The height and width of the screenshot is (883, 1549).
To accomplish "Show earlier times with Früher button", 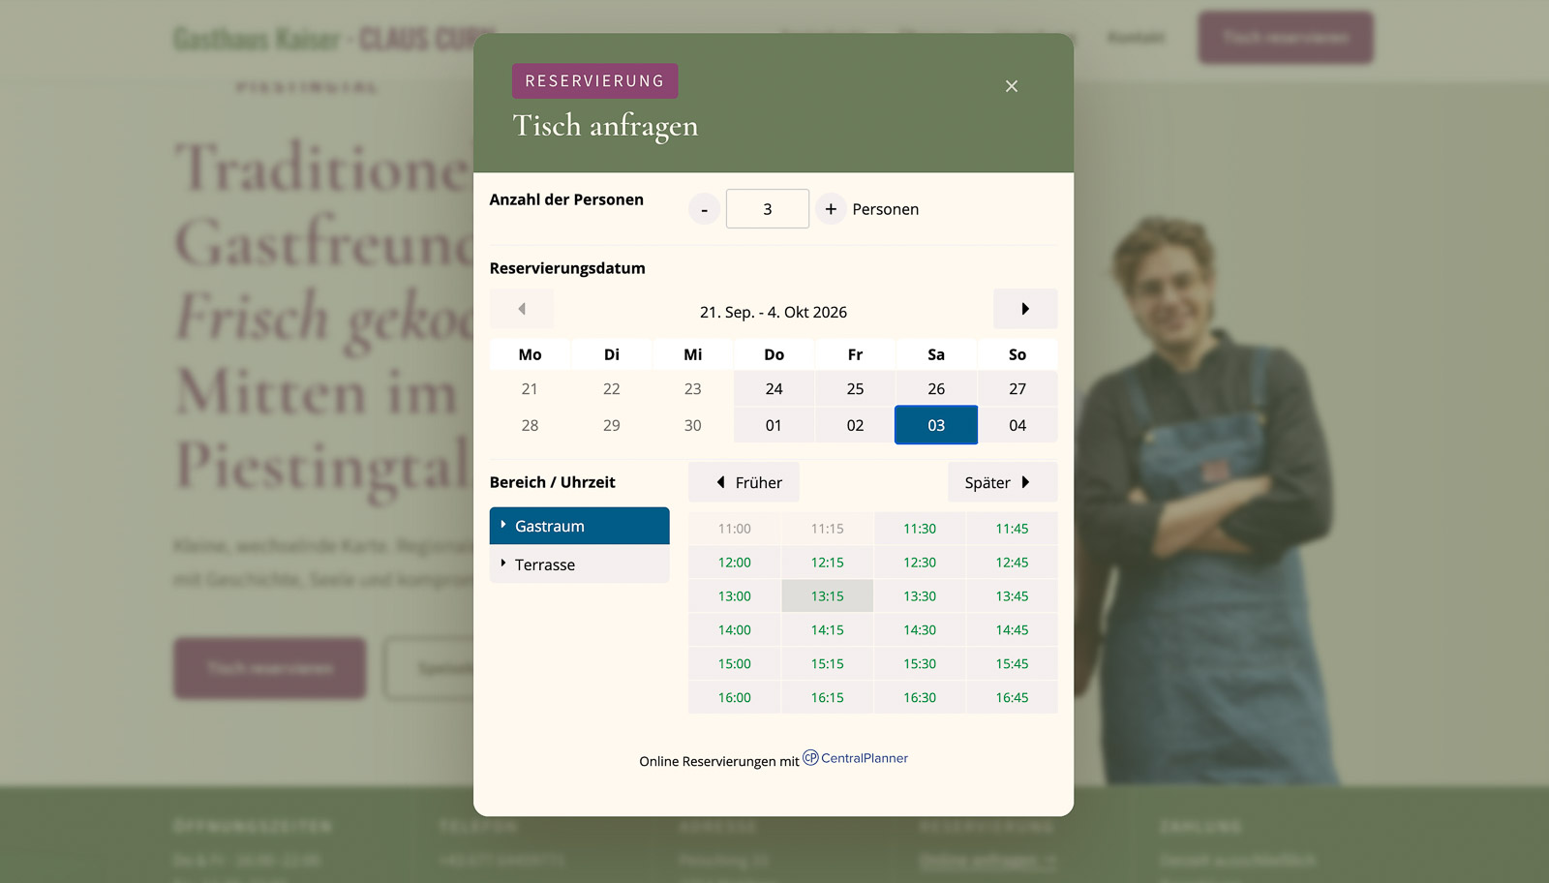I will point(744,482).
